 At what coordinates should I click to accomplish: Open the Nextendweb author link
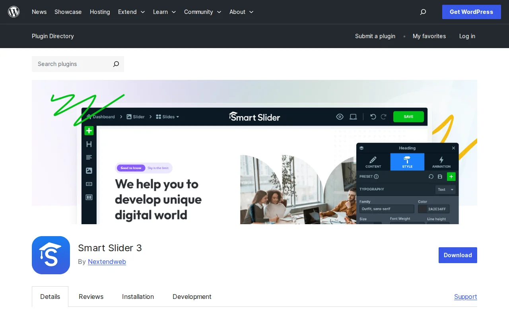pyautogui.click(x=107, y=262)
